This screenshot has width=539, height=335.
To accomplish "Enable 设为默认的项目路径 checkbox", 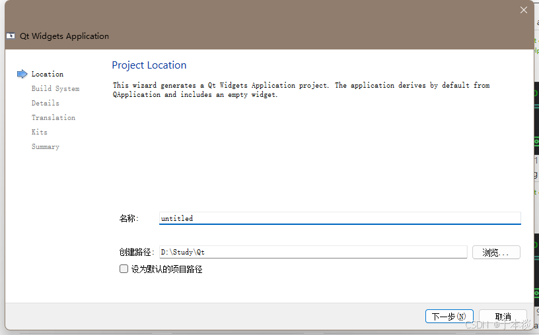I will click(x=124, y=269).
